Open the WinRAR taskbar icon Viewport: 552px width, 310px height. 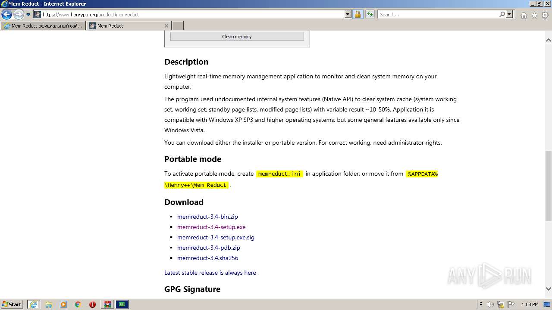coord(107,304)
